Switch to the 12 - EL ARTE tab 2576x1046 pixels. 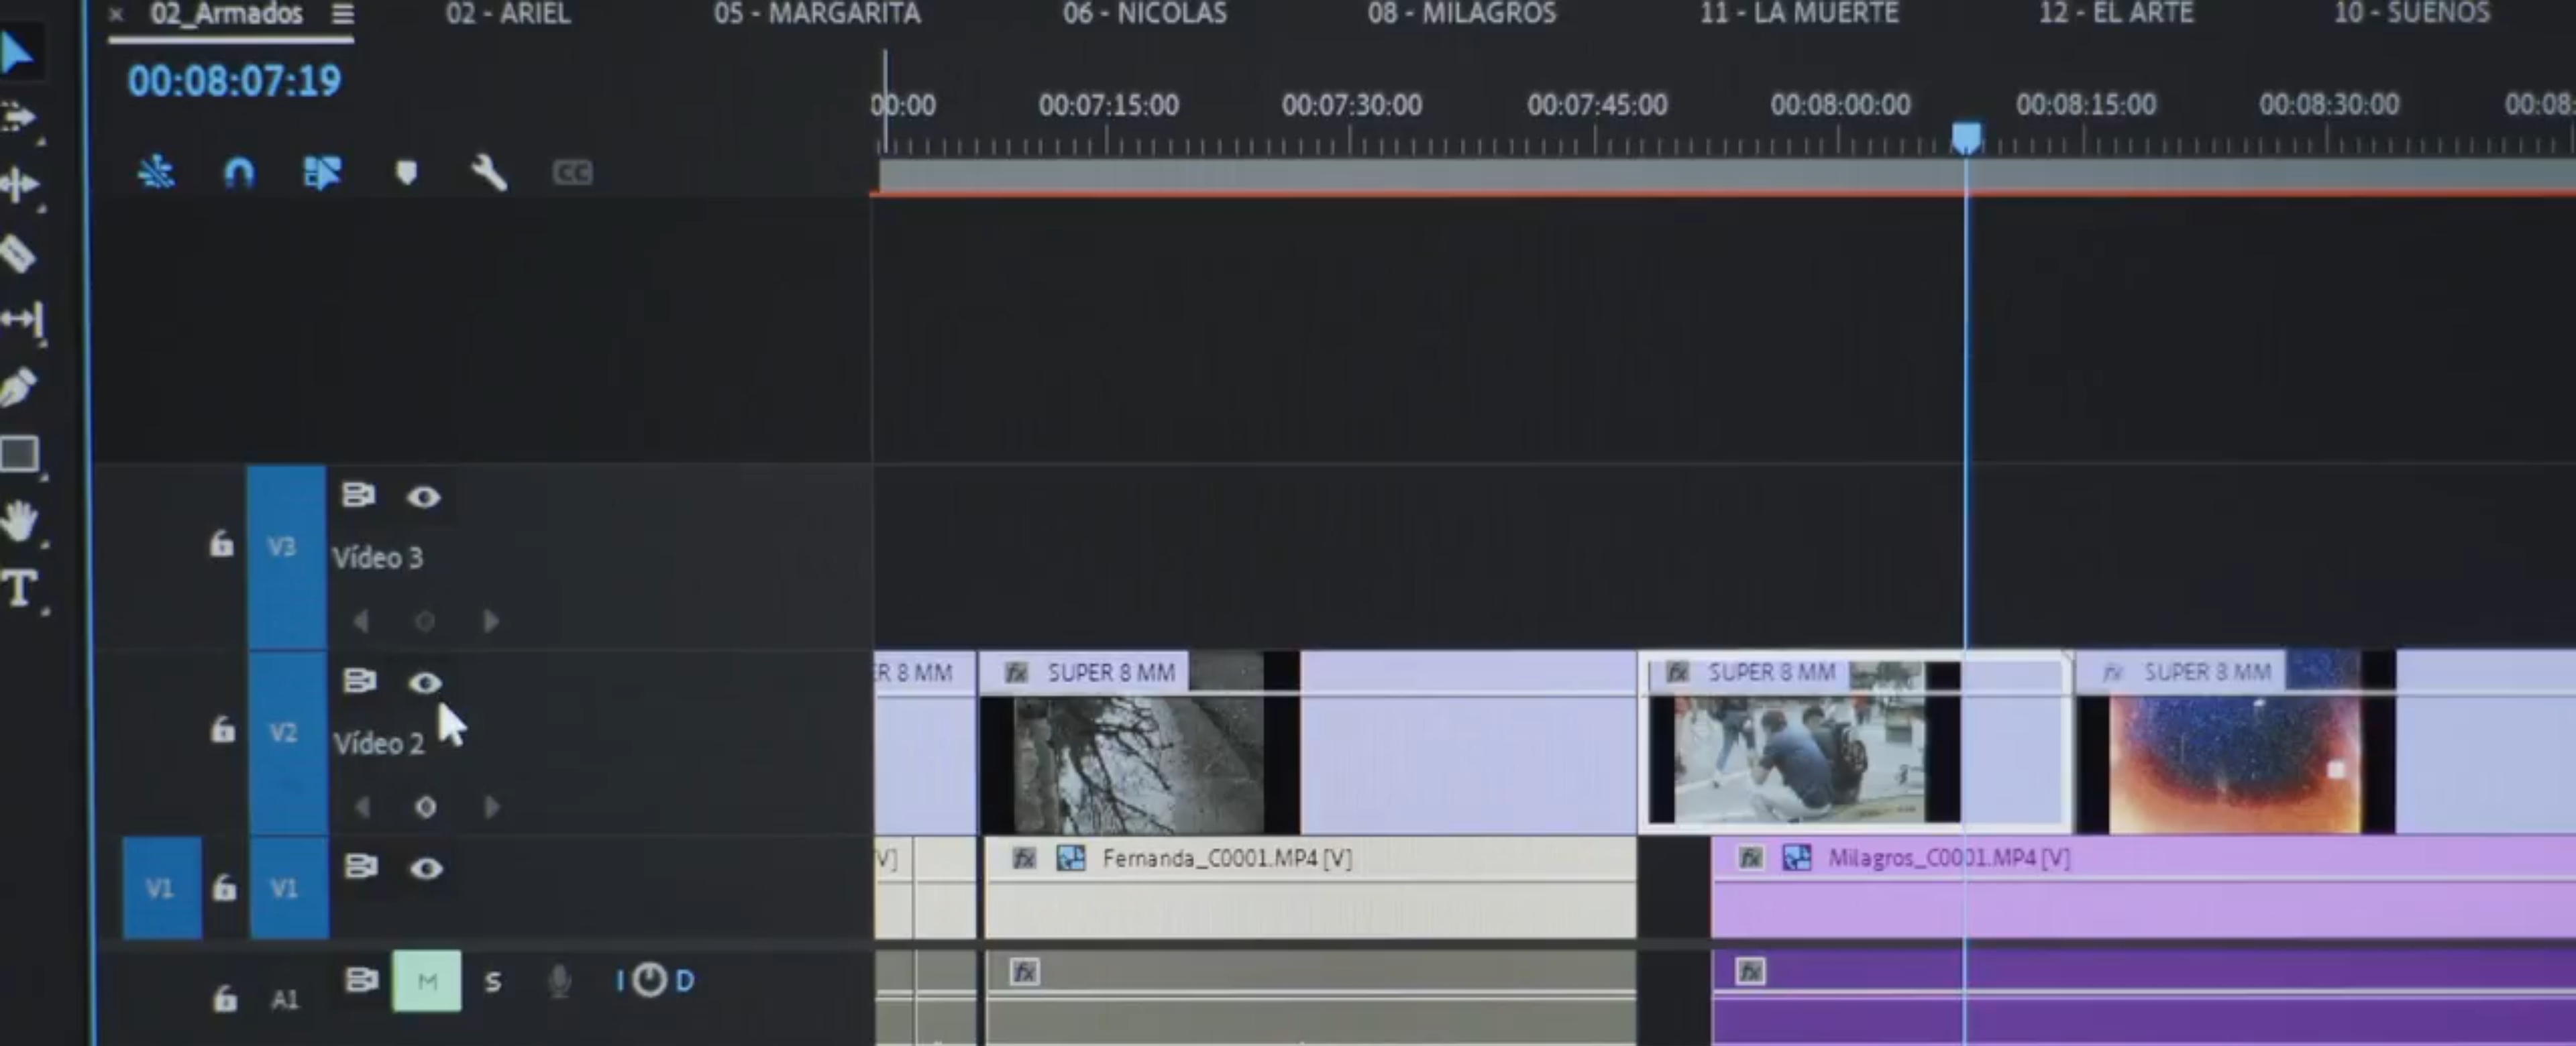[2116, 14]
